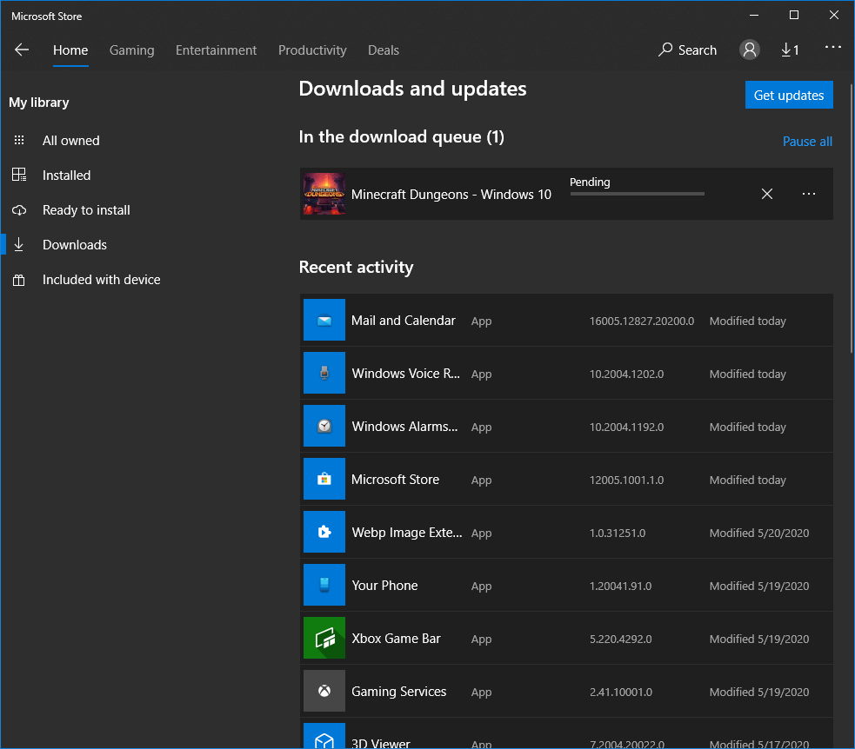Click the Windows Voice Recorder icon
This screenshot has width=855, height=749.
(x=324, y=373)
